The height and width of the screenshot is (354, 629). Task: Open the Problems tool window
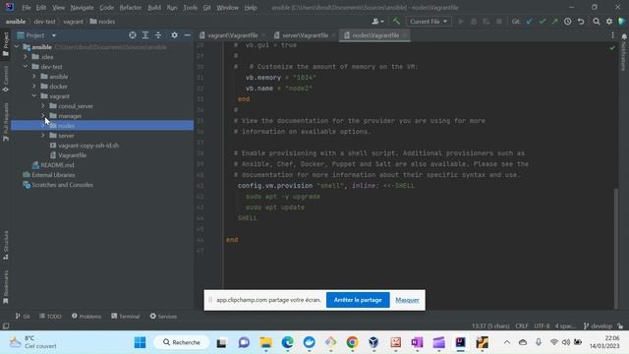86,317
